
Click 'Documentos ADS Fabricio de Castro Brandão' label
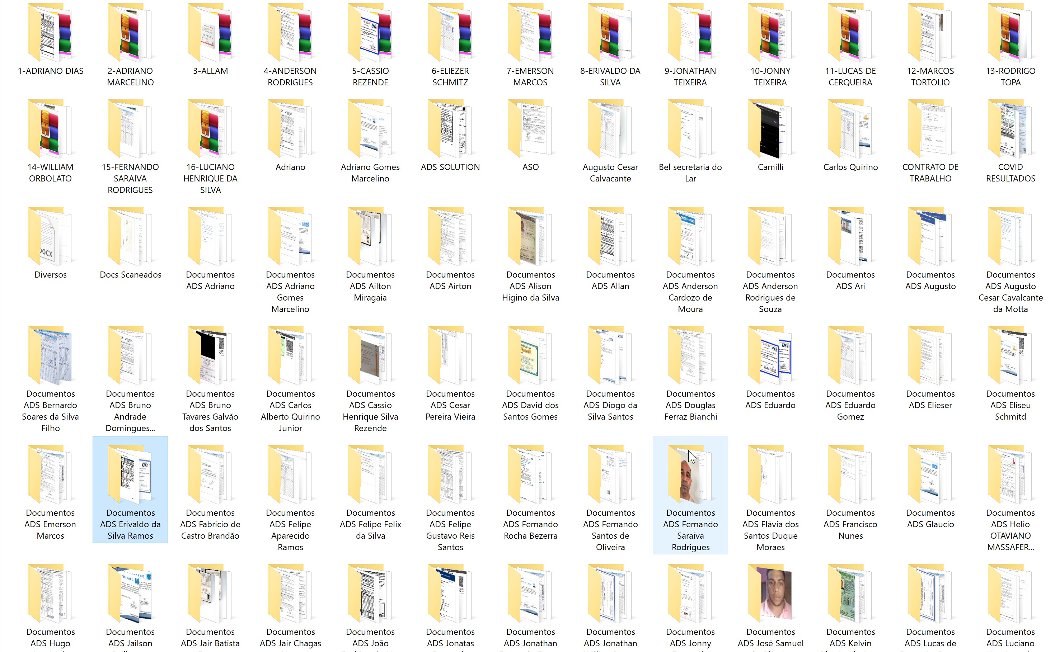click(211, 524)
